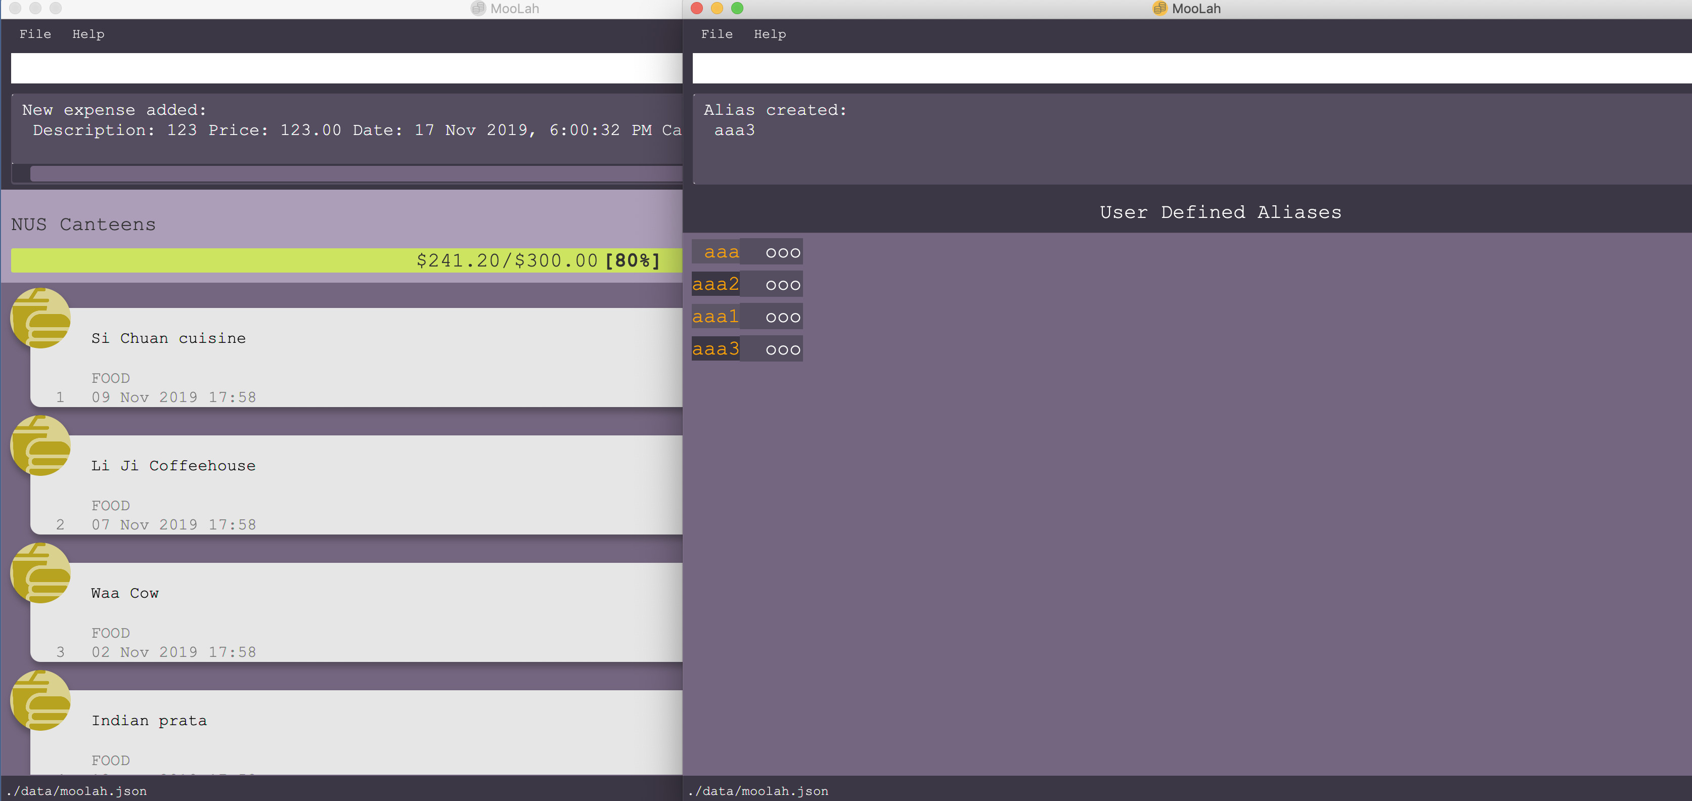Click the food icon beside Indian prata
The width and height of the screenshot is (1692, 801).
click(x=41, y=701)
